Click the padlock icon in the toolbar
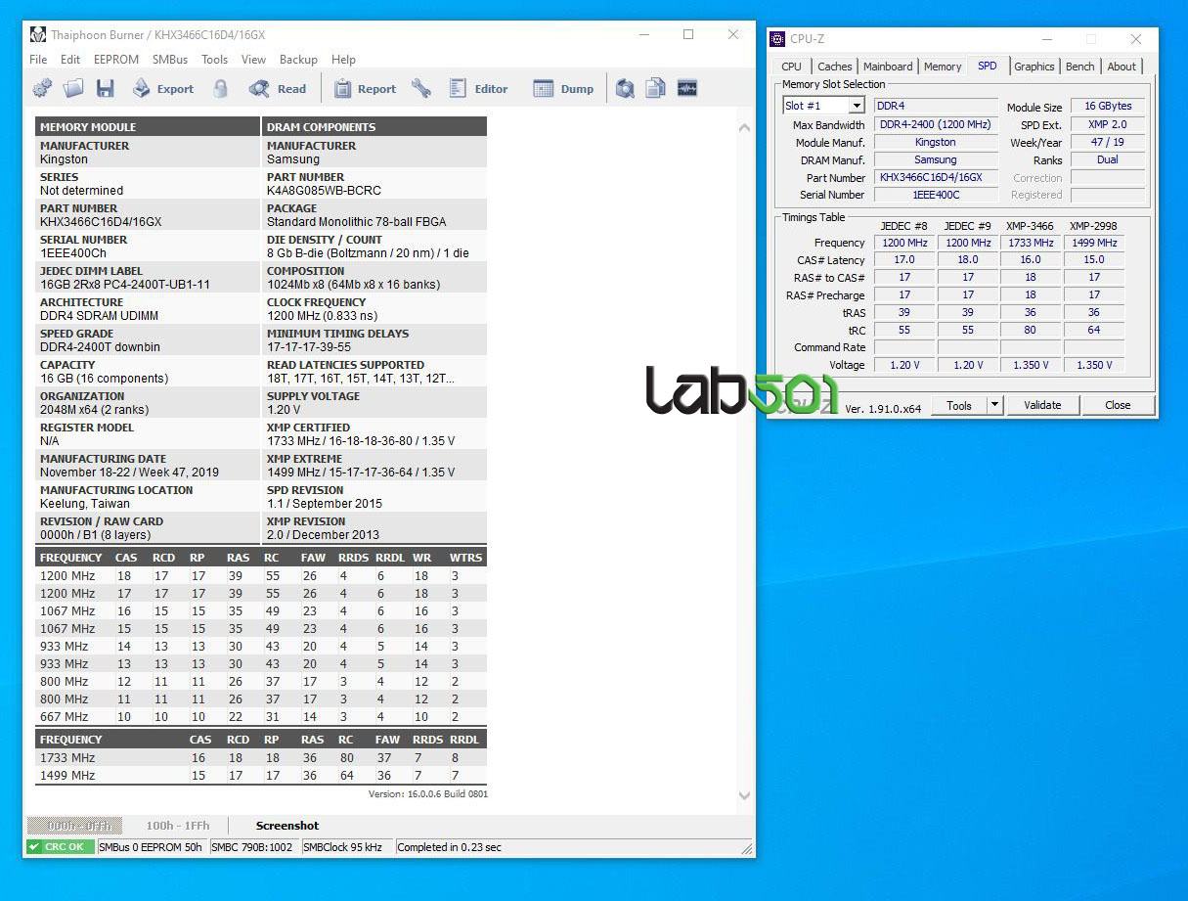Image resolution: width=1188 pixels, height=901 pixels. [221, 89]
